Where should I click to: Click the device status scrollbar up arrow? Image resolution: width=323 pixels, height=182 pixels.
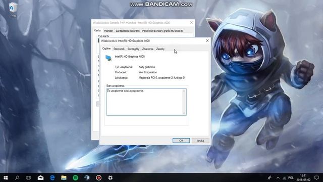coord(184,91)
